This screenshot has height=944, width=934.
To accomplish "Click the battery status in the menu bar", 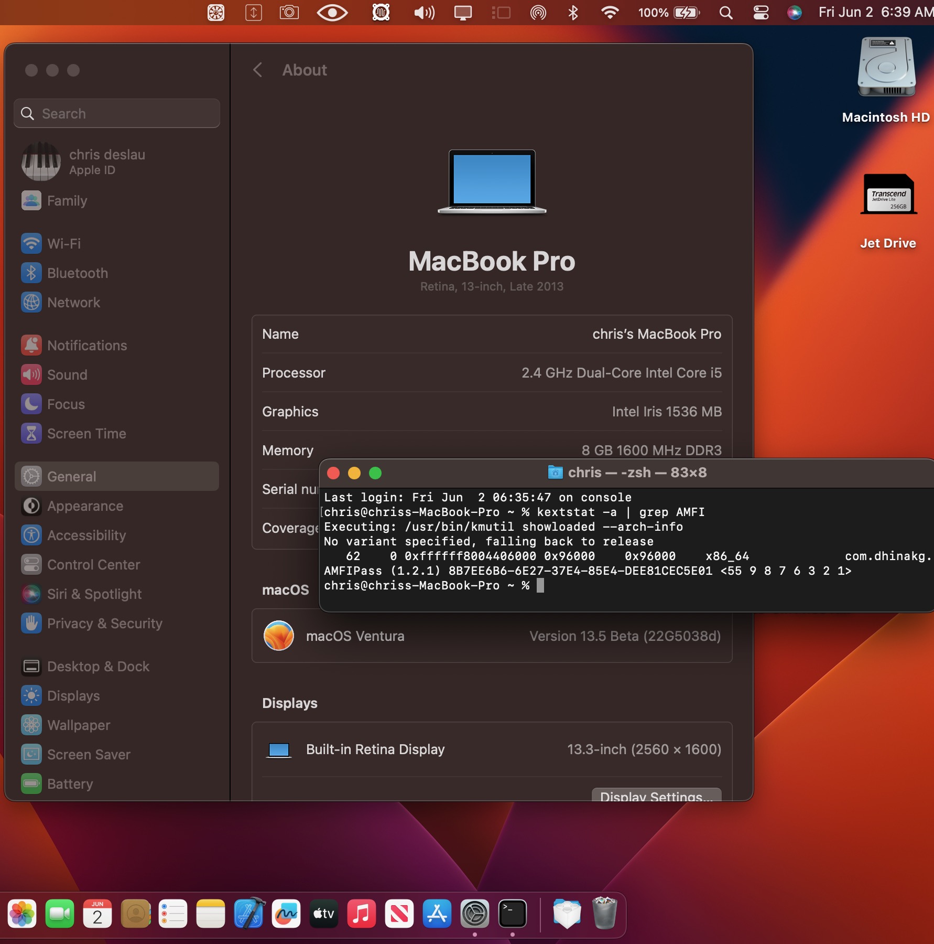I will pos(669,12).
